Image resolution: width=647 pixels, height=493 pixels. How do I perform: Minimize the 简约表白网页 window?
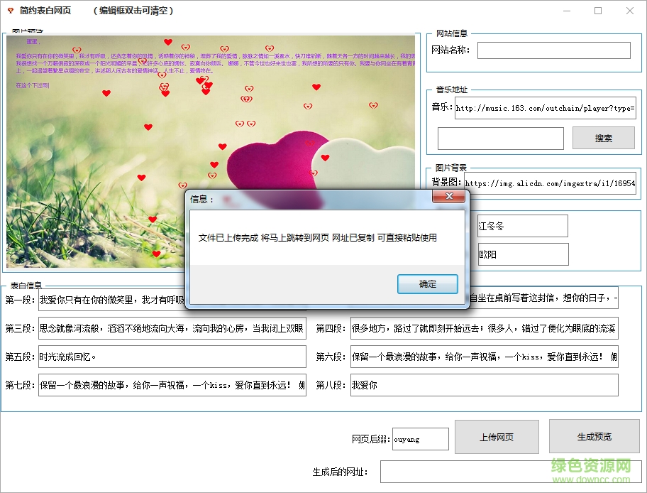click(565, 11)
